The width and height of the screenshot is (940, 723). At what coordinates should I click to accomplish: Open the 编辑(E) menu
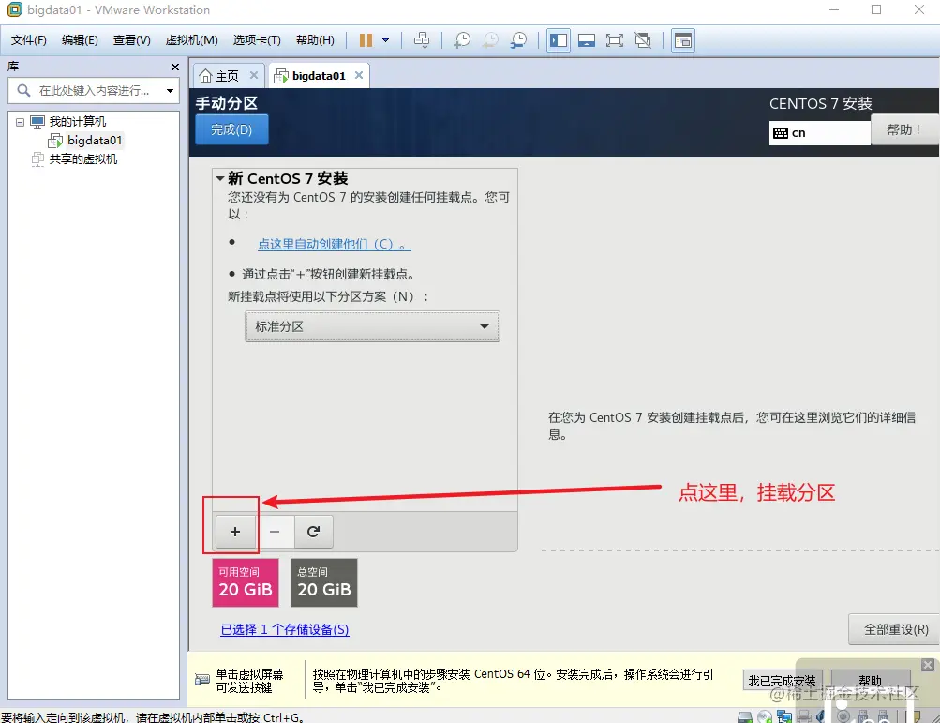[80, 40]
